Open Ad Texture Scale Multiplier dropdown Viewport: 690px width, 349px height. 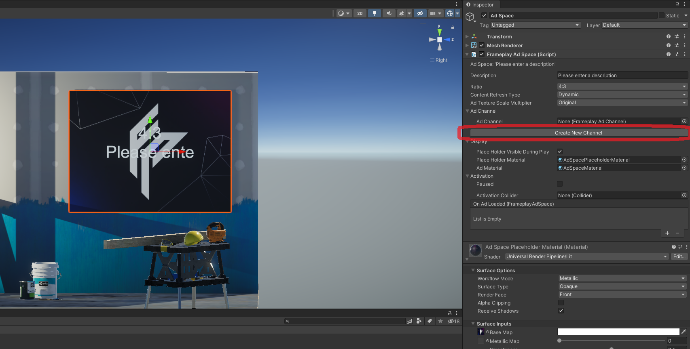(622, 103)
